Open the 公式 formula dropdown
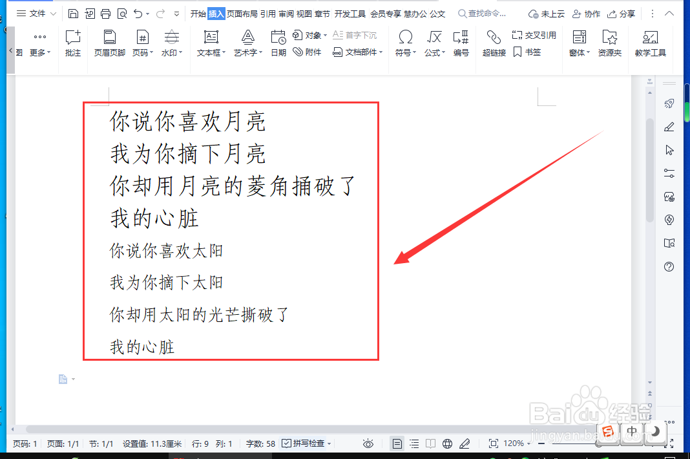The height and width of the screenshot is (459, 690). (x=435, y=44)
